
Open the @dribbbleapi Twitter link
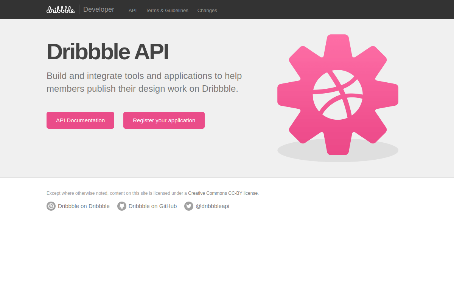(212, 206)
